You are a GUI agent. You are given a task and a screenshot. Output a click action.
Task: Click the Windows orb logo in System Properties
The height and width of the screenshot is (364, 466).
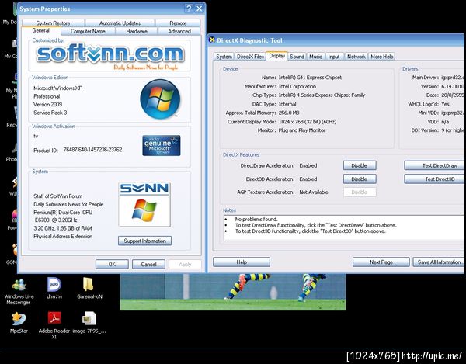coord(160,99)
